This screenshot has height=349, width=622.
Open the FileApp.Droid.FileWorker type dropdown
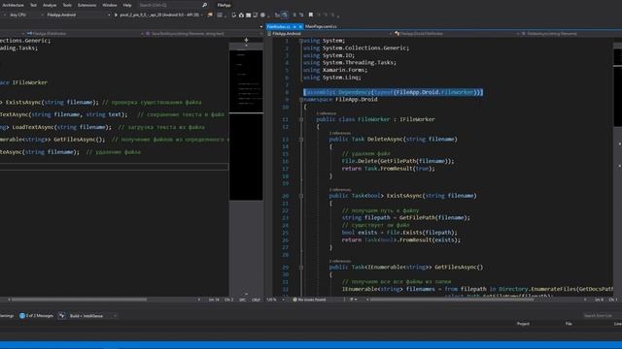tap(456, 34)
